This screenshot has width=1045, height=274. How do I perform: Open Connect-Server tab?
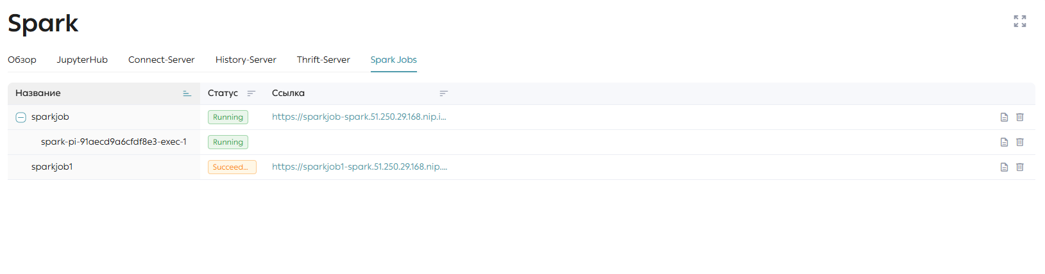(161, 60)
